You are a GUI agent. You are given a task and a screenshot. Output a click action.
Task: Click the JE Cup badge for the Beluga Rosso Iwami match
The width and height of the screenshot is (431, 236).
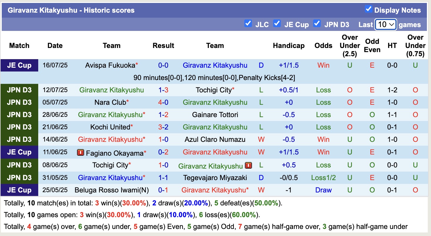[19, 190]
